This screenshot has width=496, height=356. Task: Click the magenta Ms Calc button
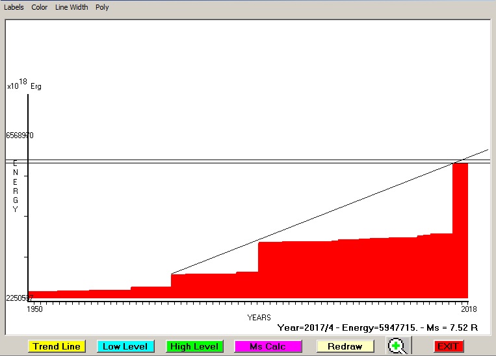pyautogui.click(x=267, y=346)
